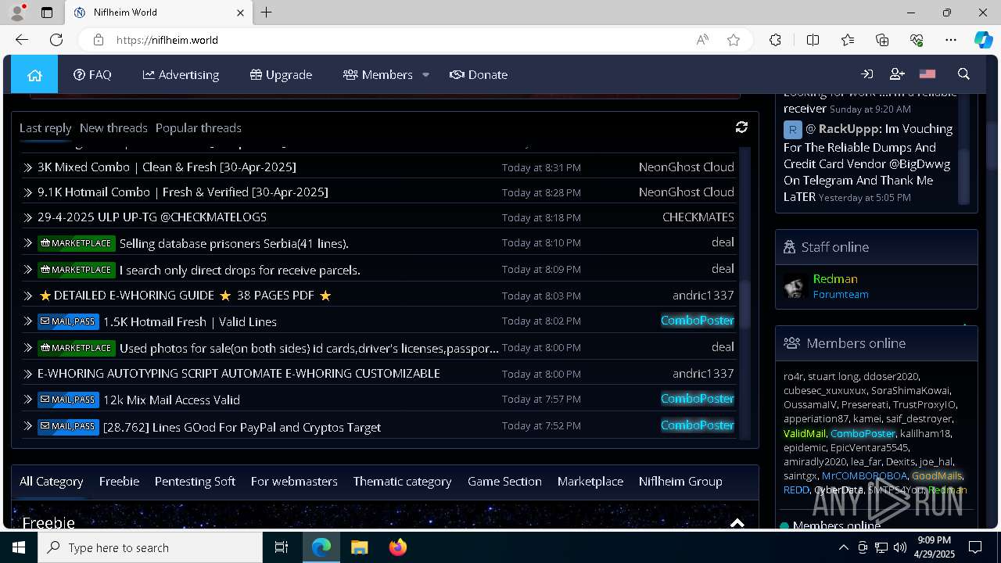Open the language flag selector
The width and height of the screenshot is (1001, 563).
pos(927,74)
